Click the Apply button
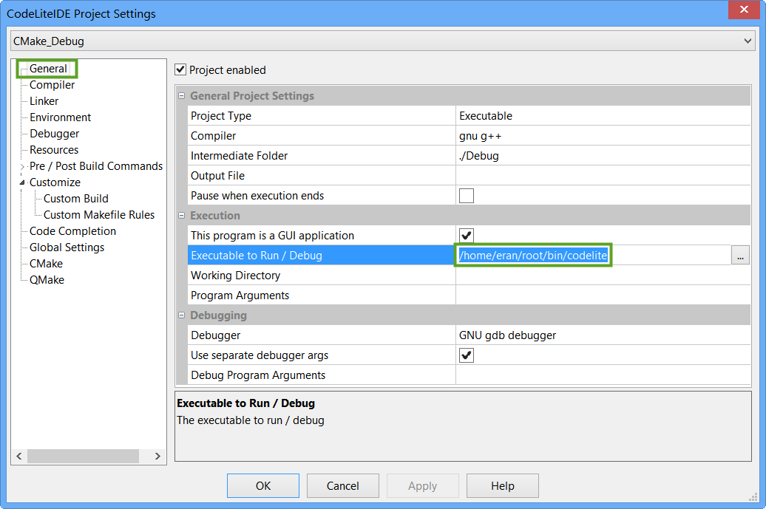This screenshot has height=509, width=766. [423, 485]
